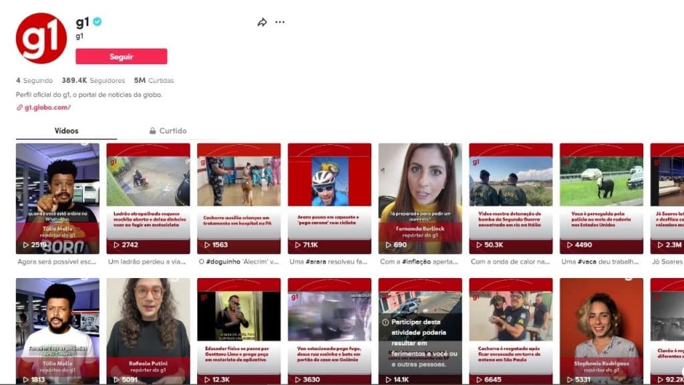Click the g1 username heading
This screenshot has width=684, height=385.
click(82, 21)
